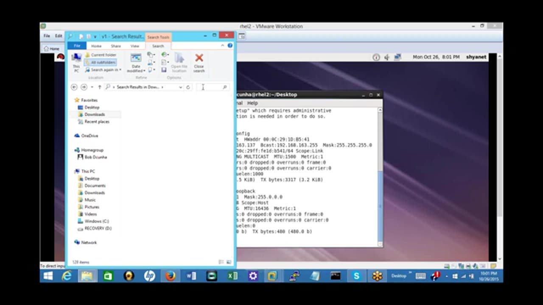The image size is (543, 305).
Task: Open the Advanced options dropdown
Action: pos(165,62)
